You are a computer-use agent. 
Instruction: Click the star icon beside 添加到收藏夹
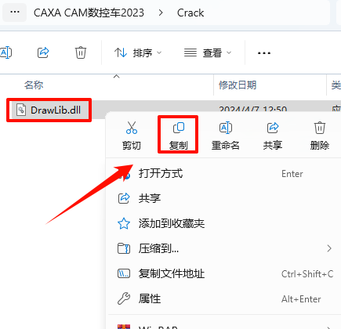124,223
